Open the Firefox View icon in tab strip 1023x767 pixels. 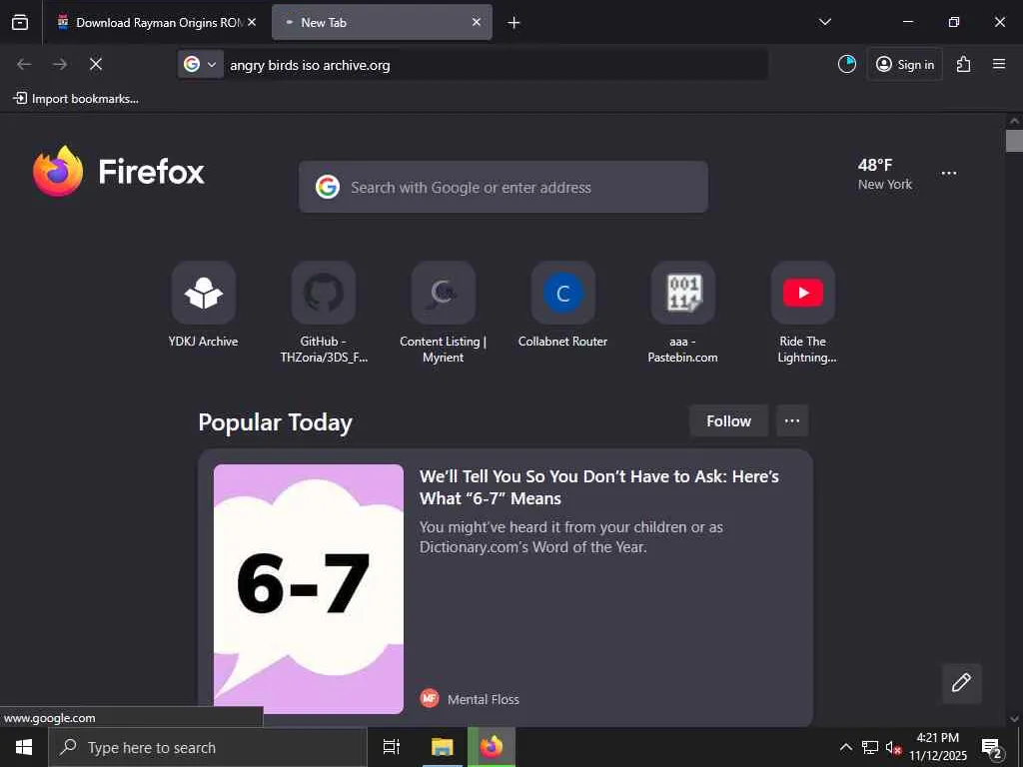pyautogui.click(x=20, y=22)
